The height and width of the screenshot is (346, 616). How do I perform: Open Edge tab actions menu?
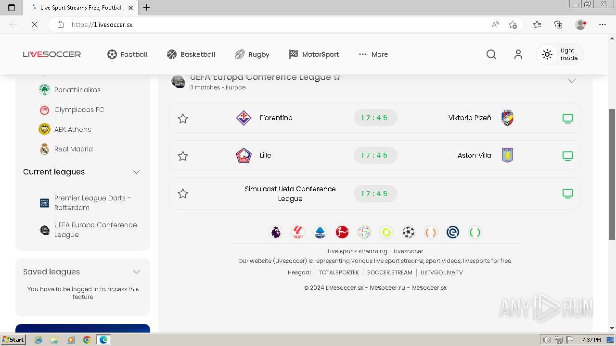(x=12, y=8)
